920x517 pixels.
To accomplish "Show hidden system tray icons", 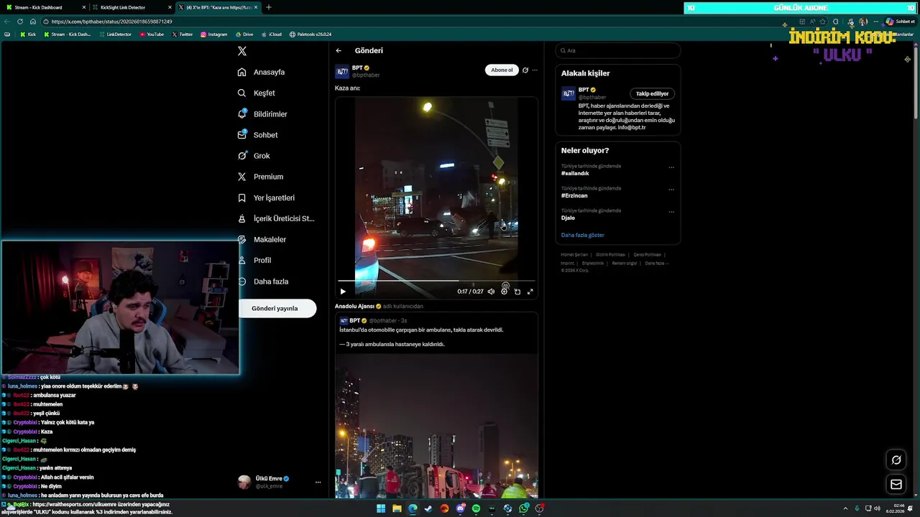I will point(845,508).
